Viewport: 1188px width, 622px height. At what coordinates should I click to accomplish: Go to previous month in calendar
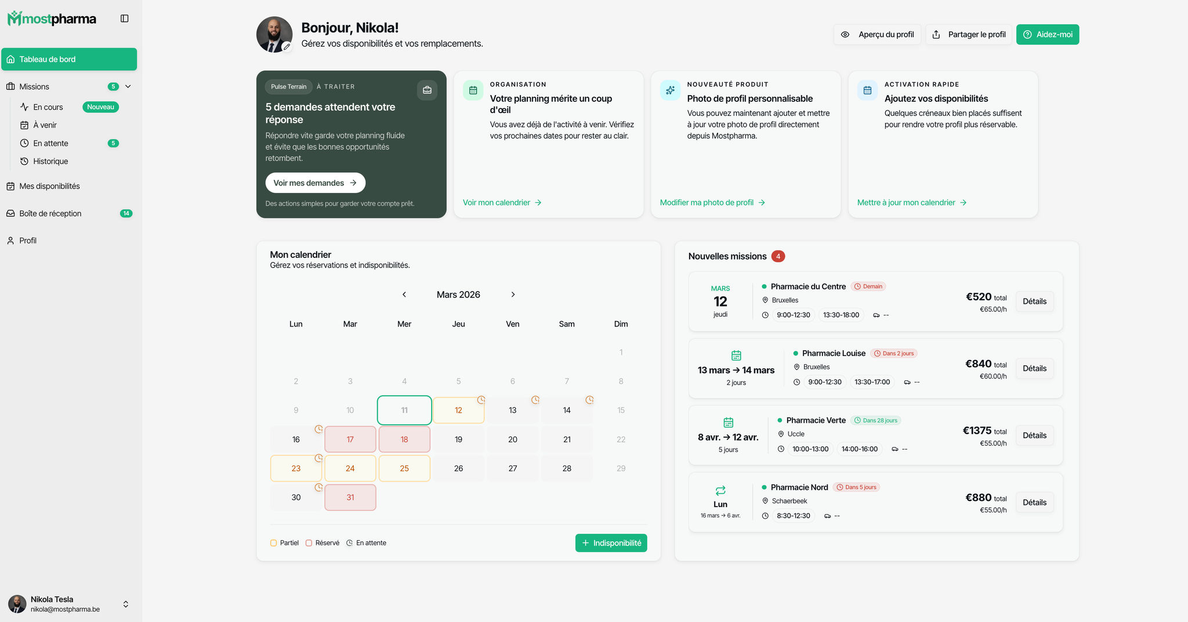click(x=404, y=294)
